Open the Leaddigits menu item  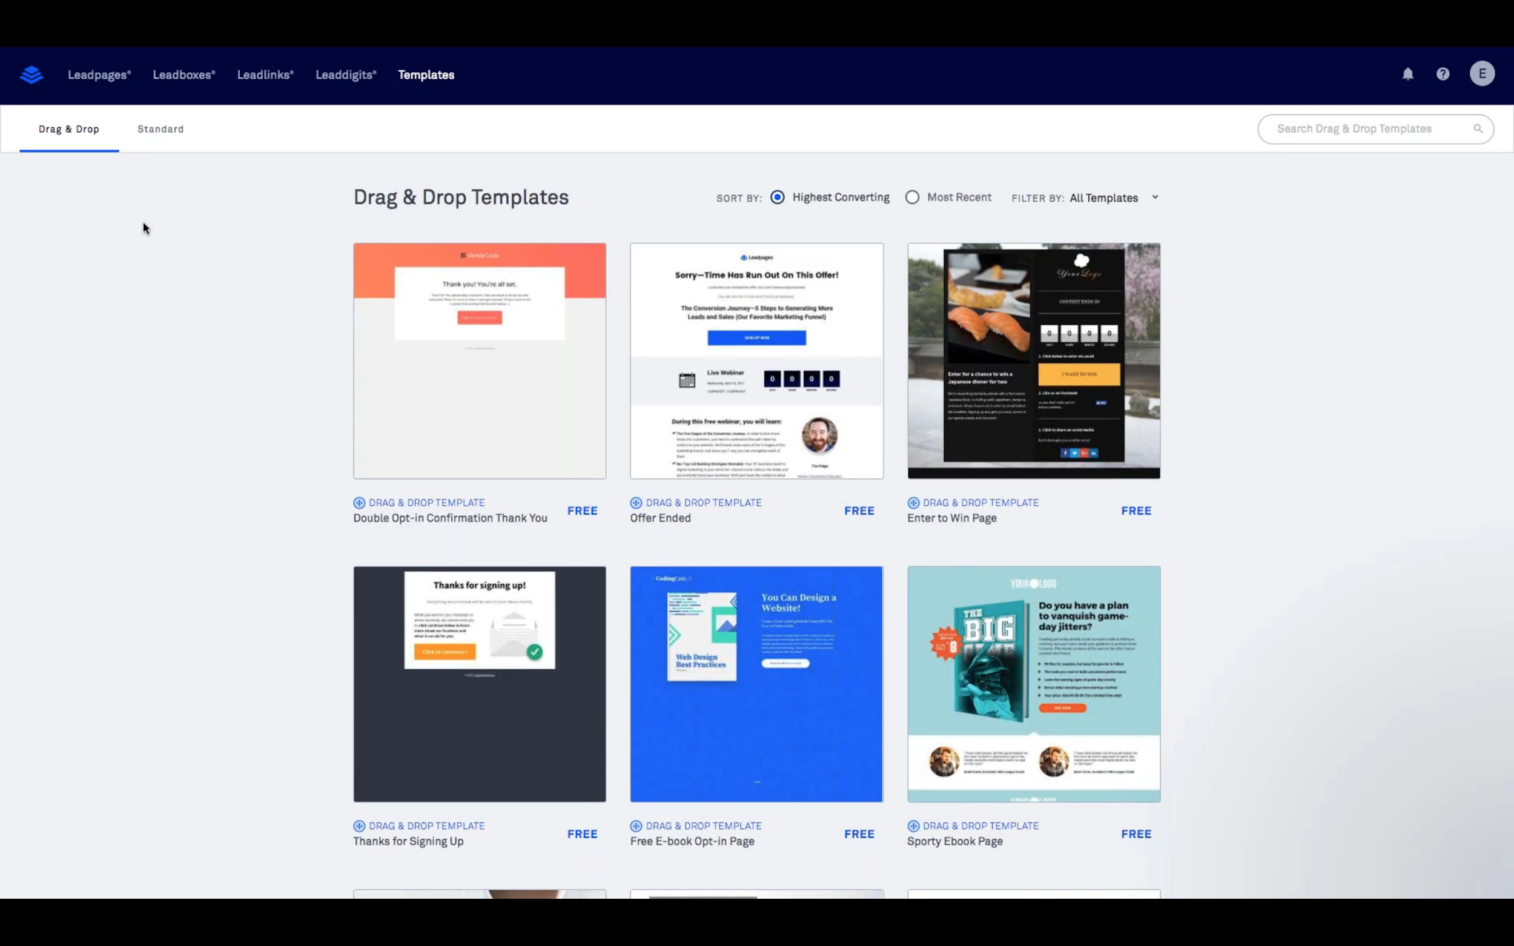coord(346,74)
